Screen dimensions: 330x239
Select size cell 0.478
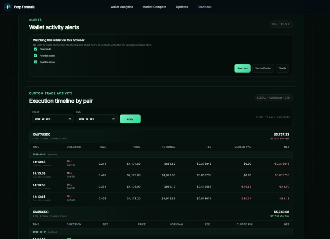coord(102,175)
